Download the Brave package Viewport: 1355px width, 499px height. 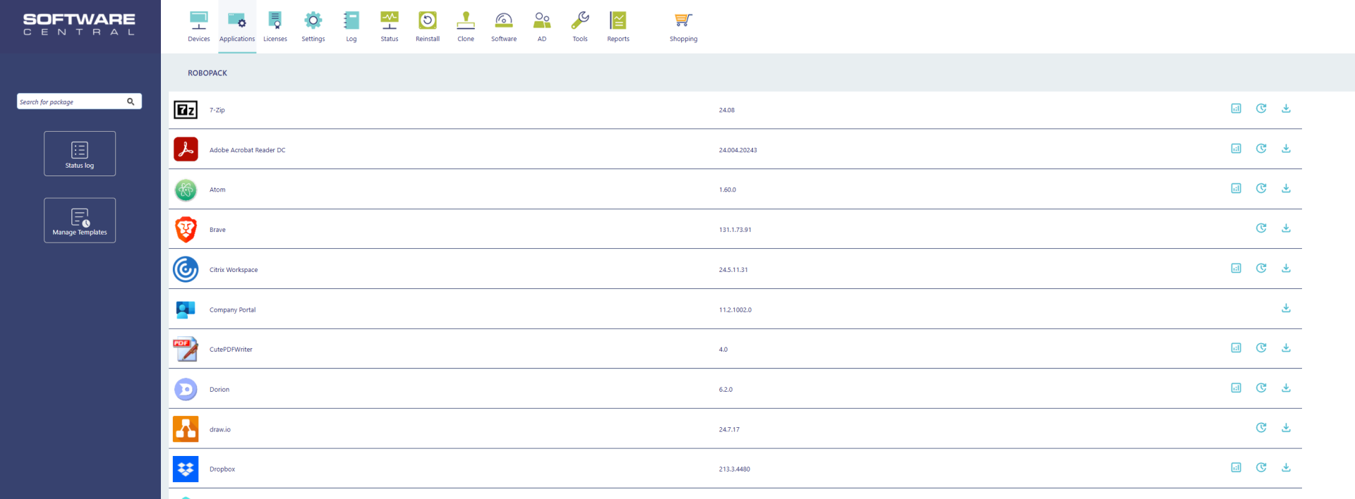(1286, 228)
